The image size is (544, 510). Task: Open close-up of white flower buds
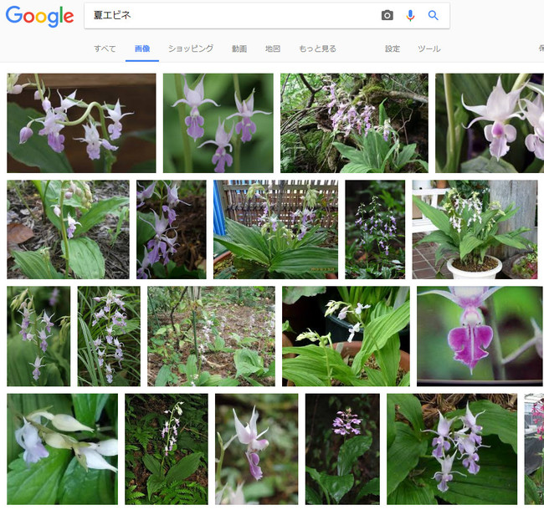click(x=63, y=449)
